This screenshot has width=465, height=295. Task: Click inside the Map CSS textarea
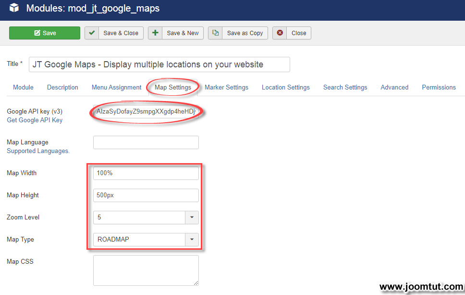point(146,270)
